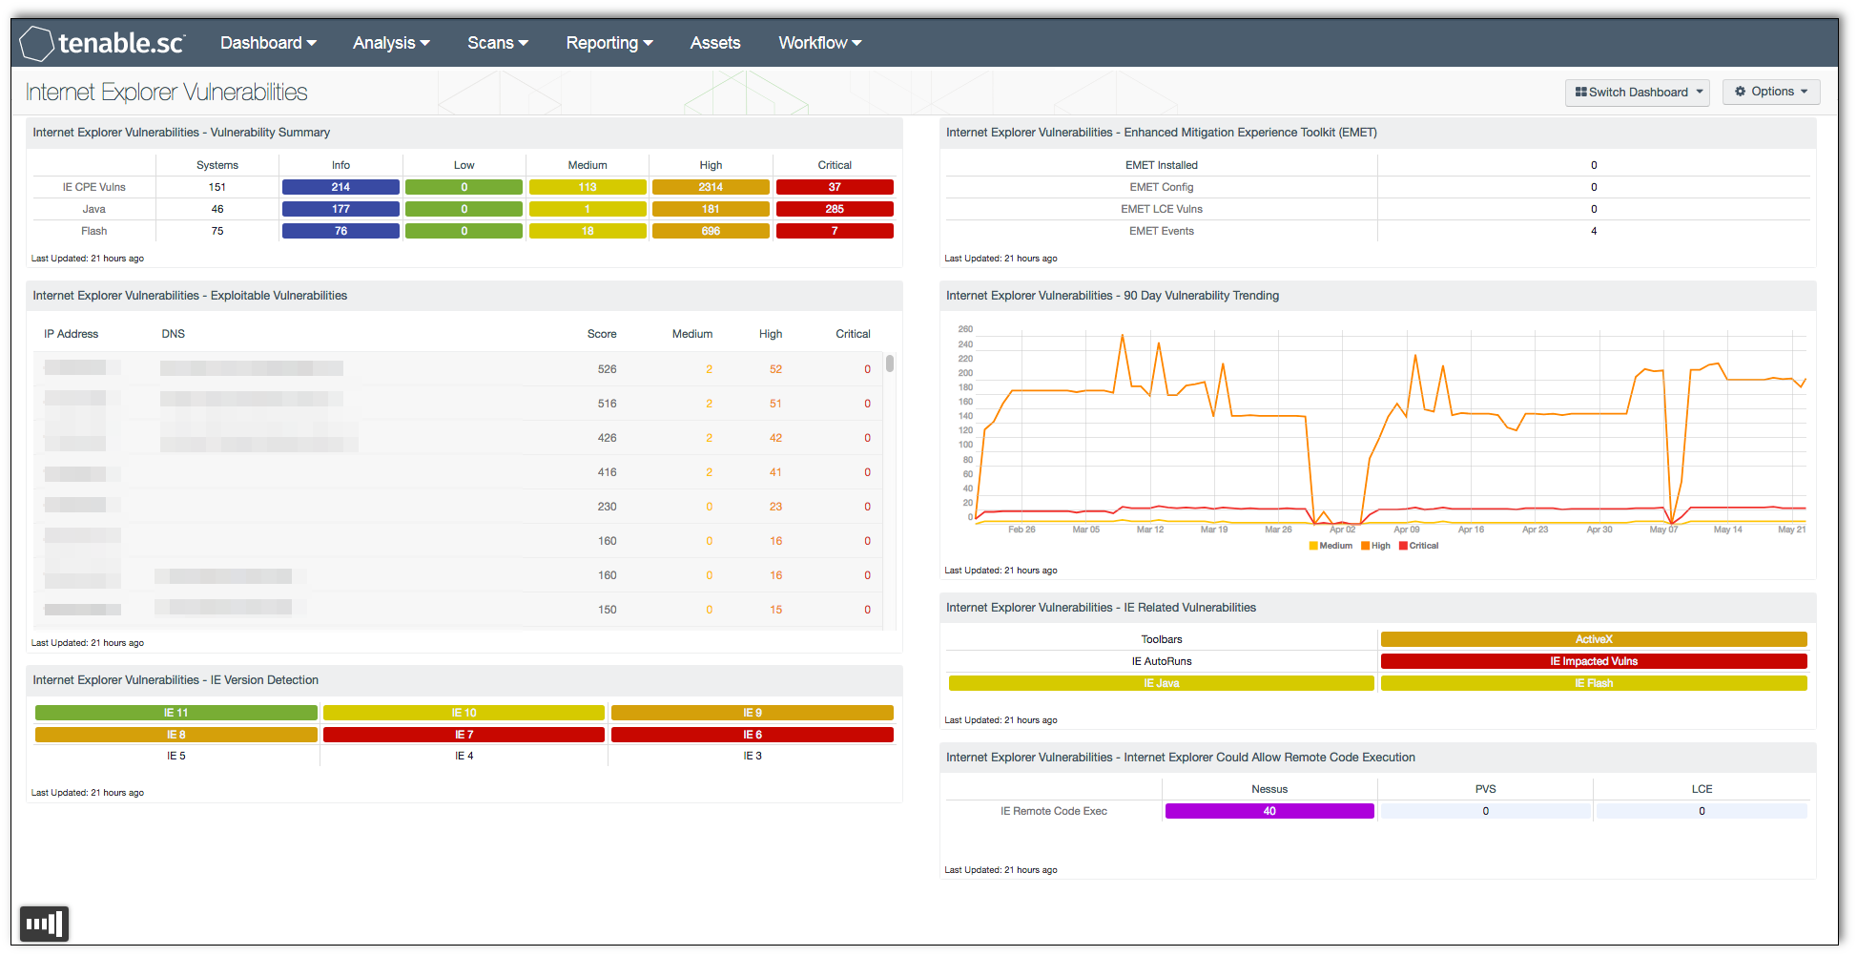Image resolution: width=1857 pixels, height=956 pixels.
Task: Toggle the Medium legend in trending chart
Action: click(x=1331, y=546)
